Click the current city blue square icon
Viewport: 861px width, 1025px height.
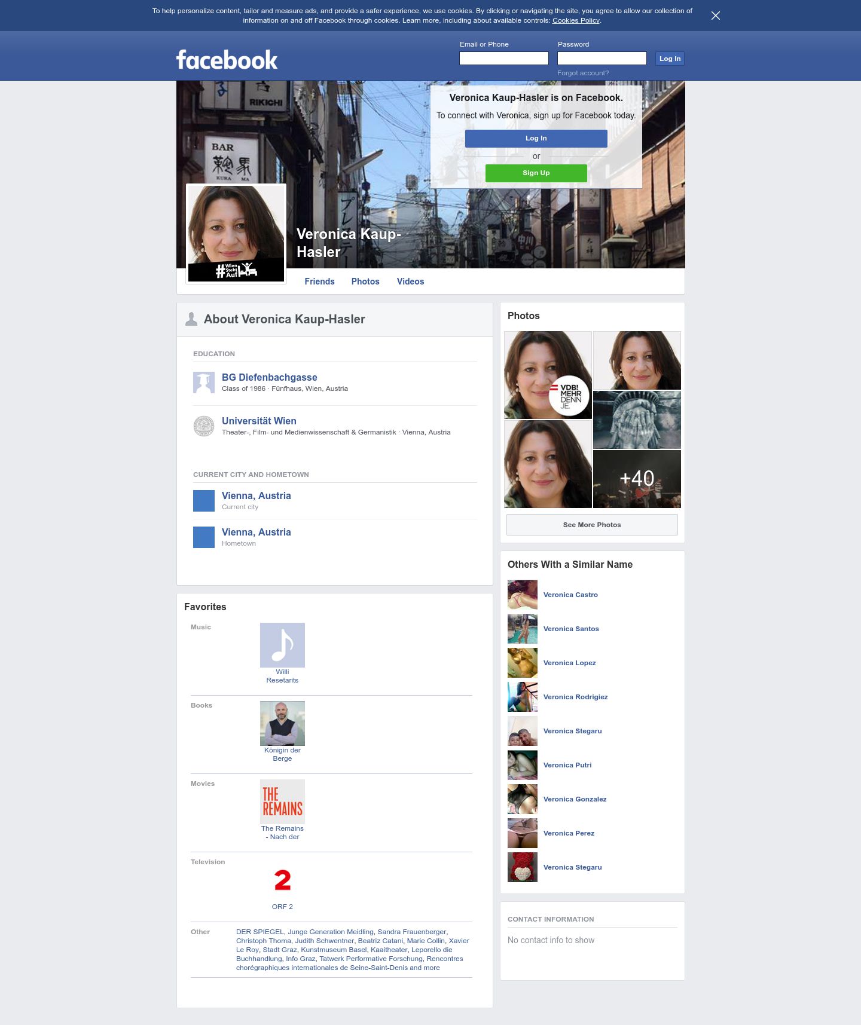(204, 501)
